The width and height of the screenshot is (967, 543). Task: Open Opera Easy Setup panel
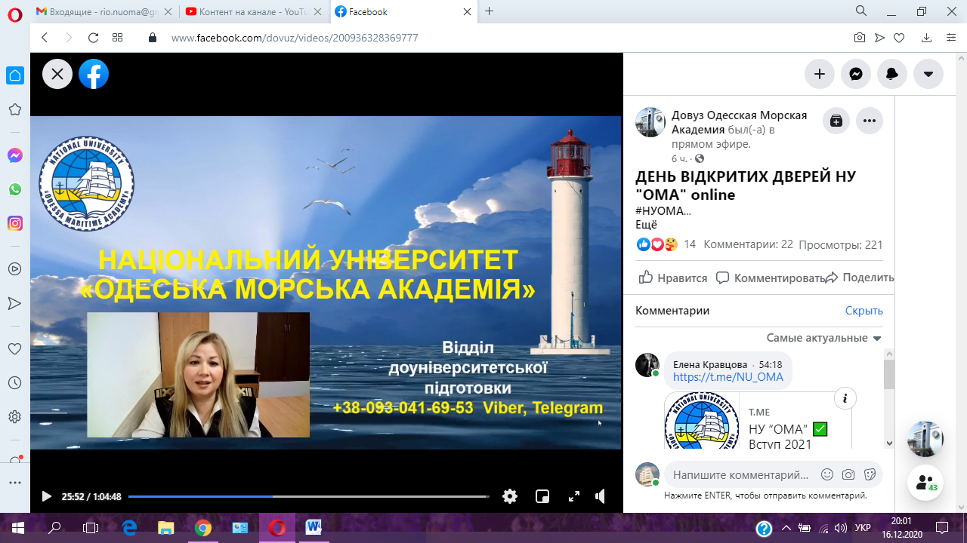pos(950,38)
